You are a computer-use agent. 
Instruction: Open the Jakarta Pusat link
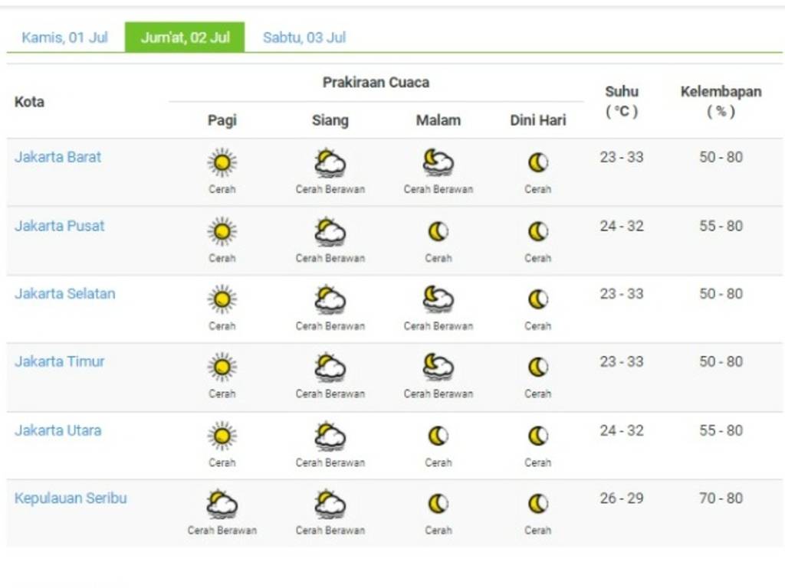60,226
